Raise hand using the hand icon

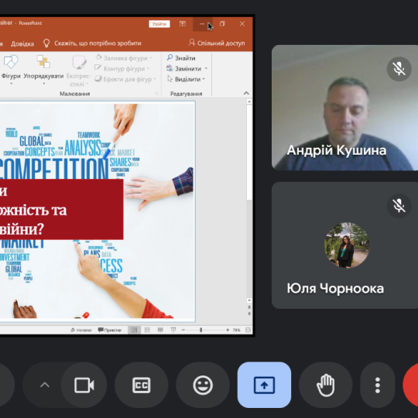325,385
